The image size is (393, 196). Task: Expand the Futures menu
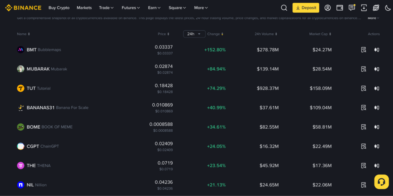point(131,8)
